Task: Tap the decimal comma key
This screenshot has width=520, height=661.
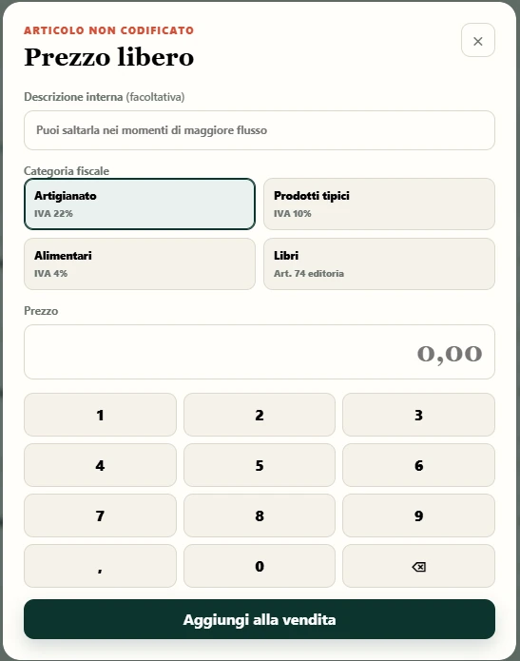Action: click(100, 566)
